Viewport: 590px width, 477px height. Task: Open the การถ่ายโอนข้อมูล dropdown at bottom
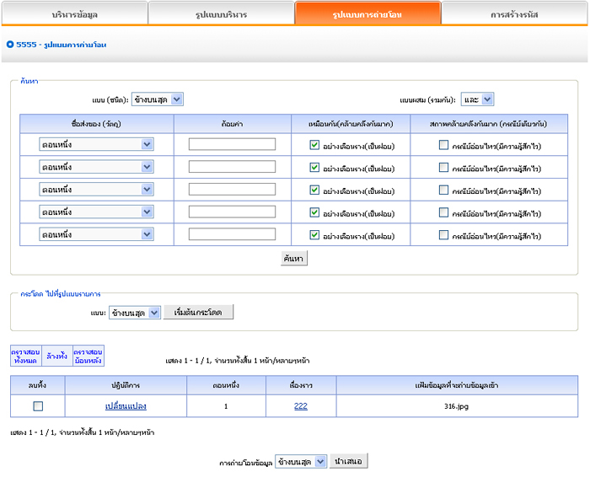301,462
